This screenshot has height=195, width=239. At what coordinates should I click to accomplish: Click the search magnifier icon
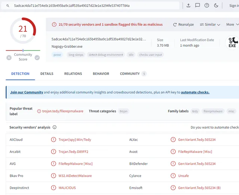[8, 6]
